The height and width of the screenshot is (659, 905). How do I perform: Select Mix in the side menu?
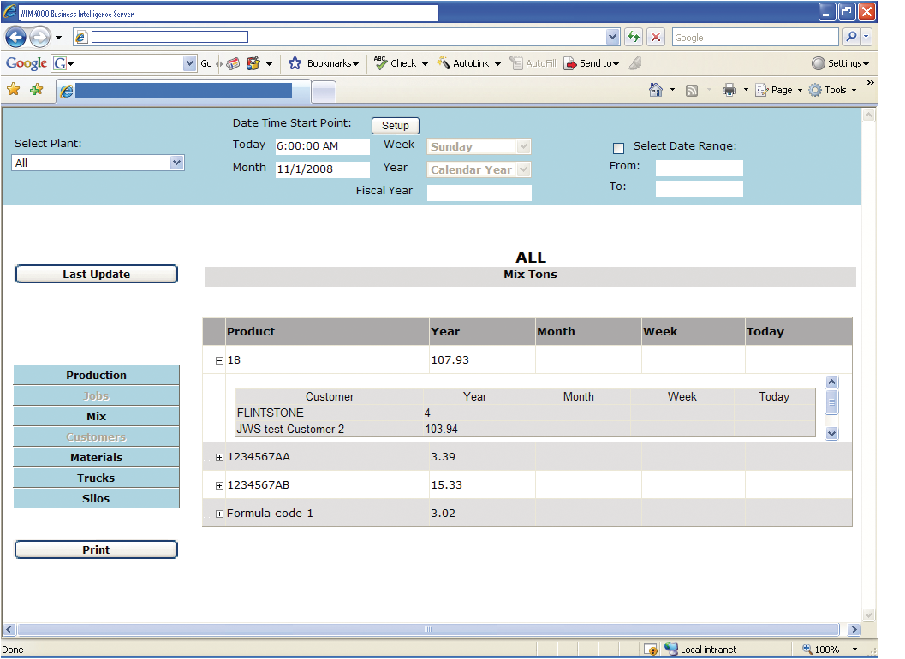(x=97, y=416)
